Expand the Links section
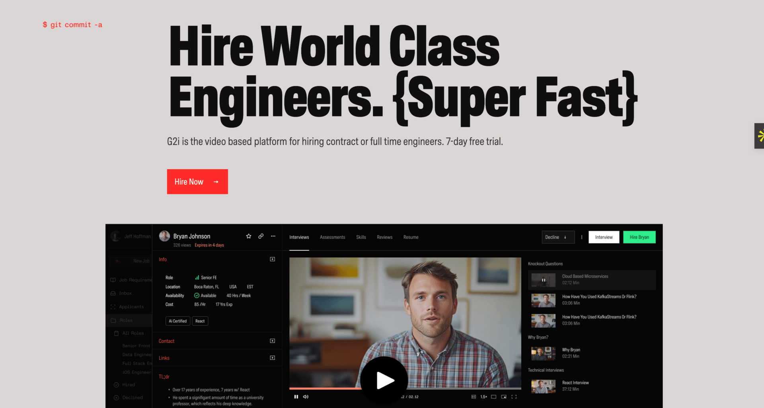764x408 pixels. pyautogui.click(x=273, y=358)
